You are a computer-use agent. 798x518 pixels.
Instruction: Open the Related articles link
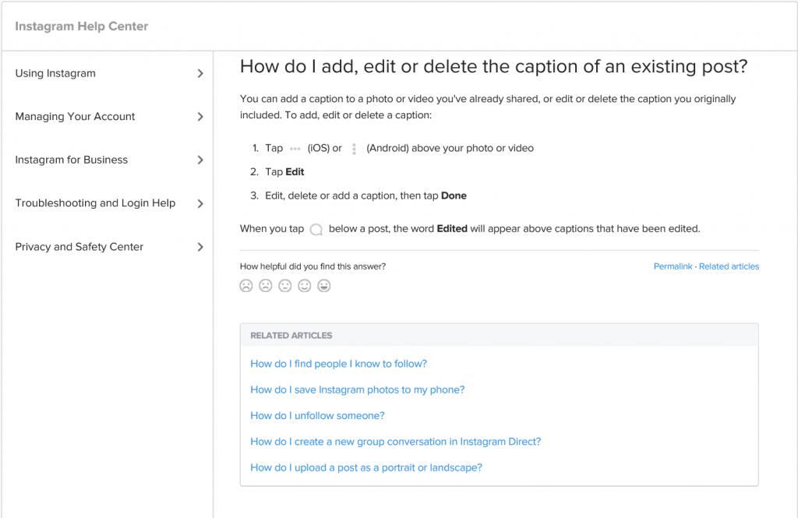(729, 266)
